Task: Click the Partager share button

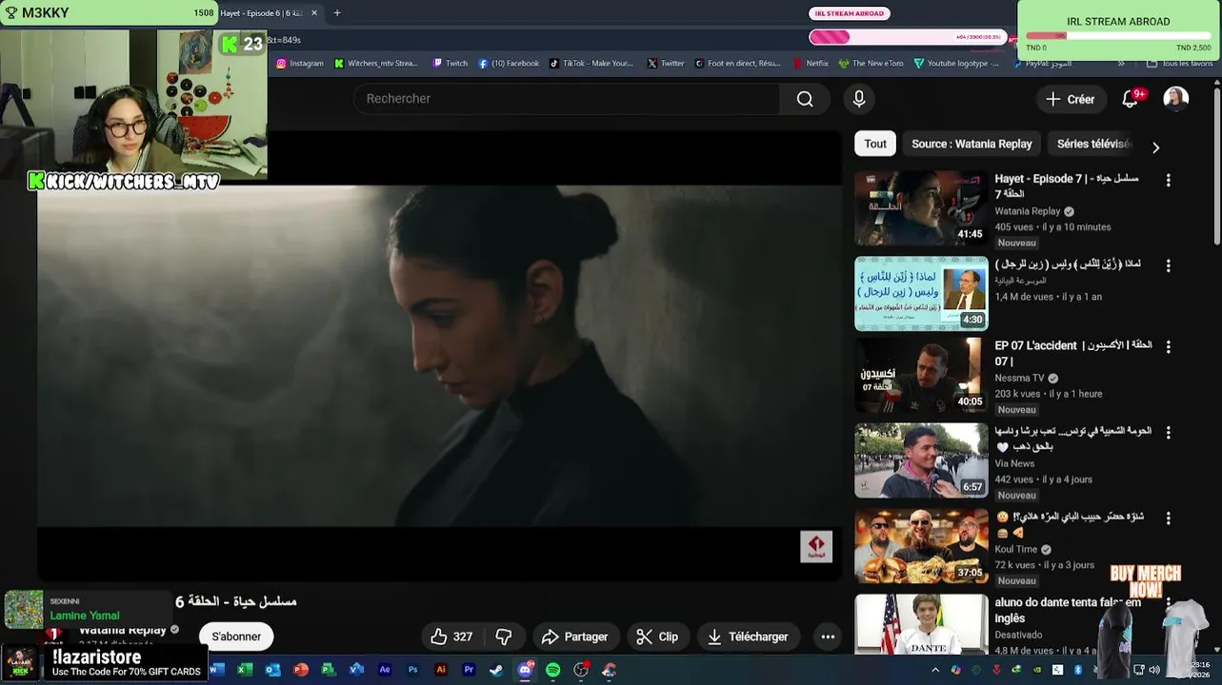Action: [574, 636]
